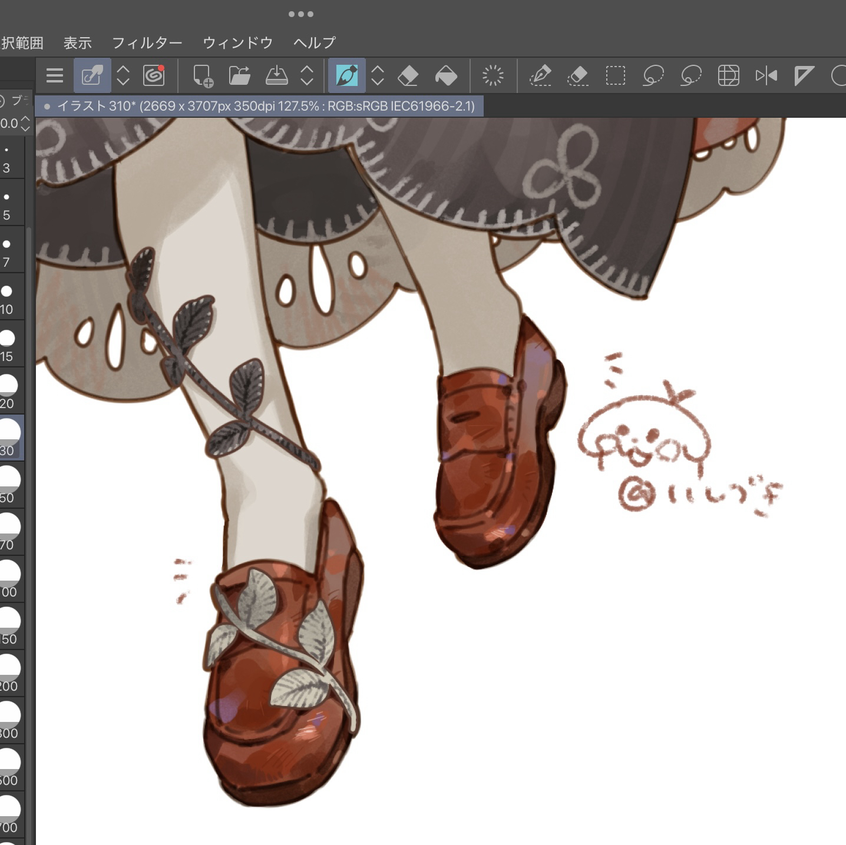Toggle the Flip horizontal mirror icon
The width and height of the screenshot is (846, 845).
click(766, 75)
